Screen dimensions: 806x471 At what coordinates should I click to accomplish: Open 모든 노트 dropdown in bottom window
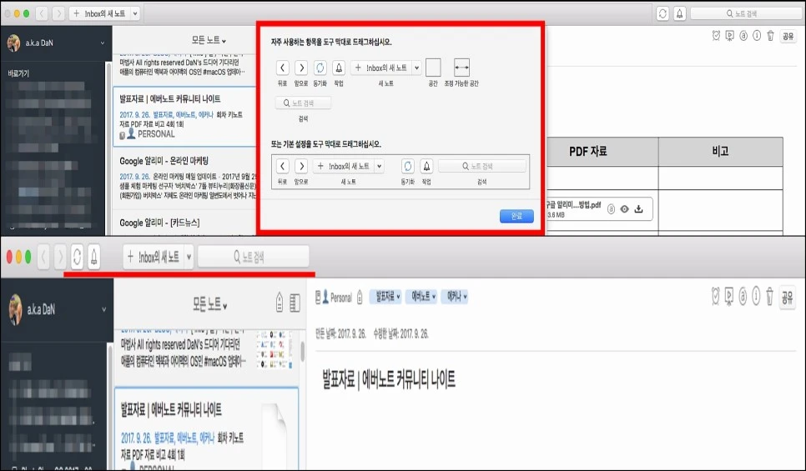[x=209, y=305]
